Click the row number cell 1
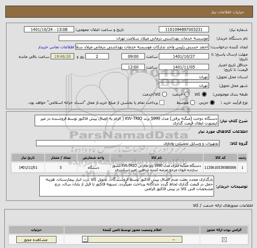Screen dimensions: 257x248 (x=242, y=167)
